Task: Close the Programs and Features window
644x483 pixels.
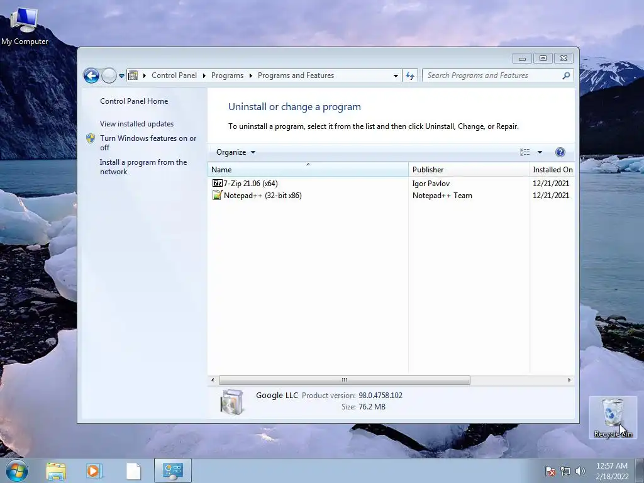Action: tap(563, 58)
